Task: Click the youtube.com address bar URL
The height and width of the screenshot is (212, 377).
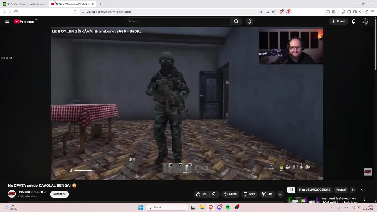Action: pos(109,12)
